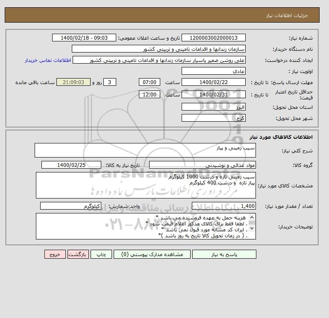Click the توضیحات خریدار label
Viewport: 329px width, 318px height.
click(x=295, y=227)
